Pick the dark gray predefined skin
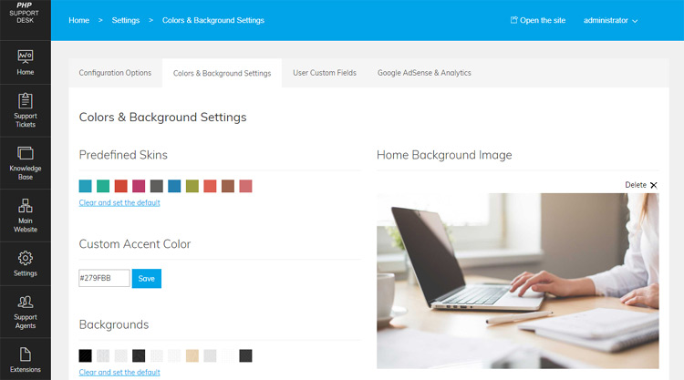Image resolution: width=684 pixels, height=380 pixels. [157, 186]
